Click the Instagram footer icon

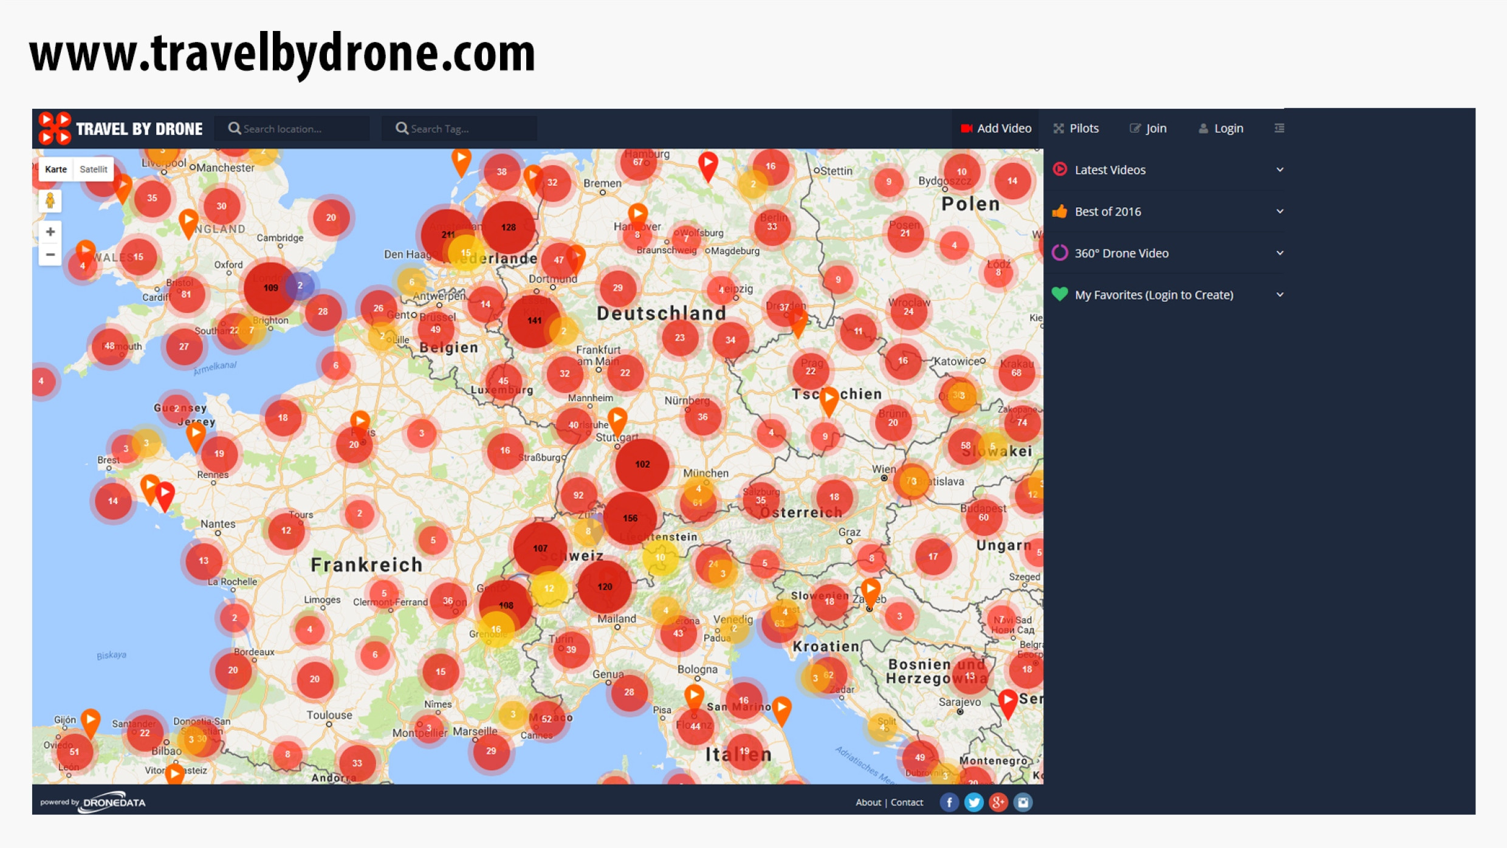[1023, 802]
